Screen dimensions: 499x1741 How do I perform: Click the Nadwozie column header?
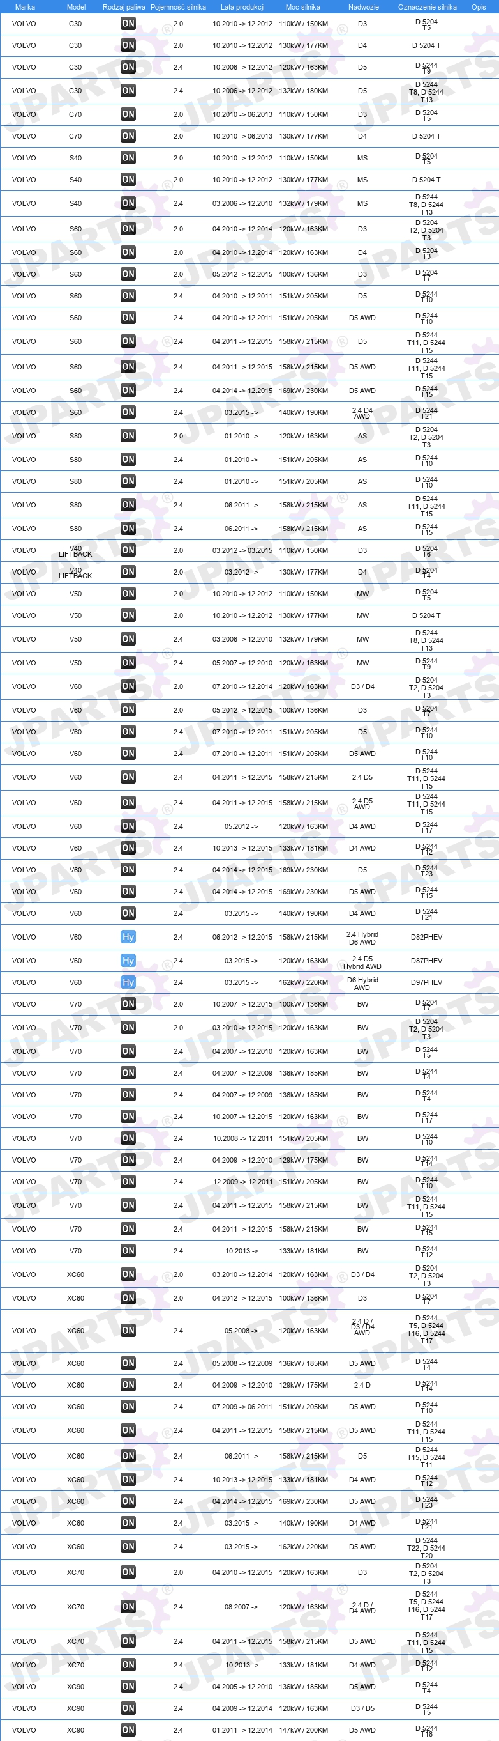364,7
